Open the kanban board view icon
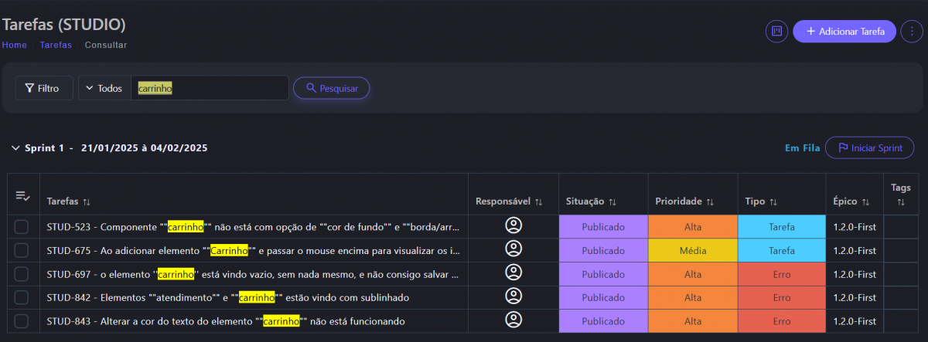Screen dimensions: 928x342 coord(776,32)
